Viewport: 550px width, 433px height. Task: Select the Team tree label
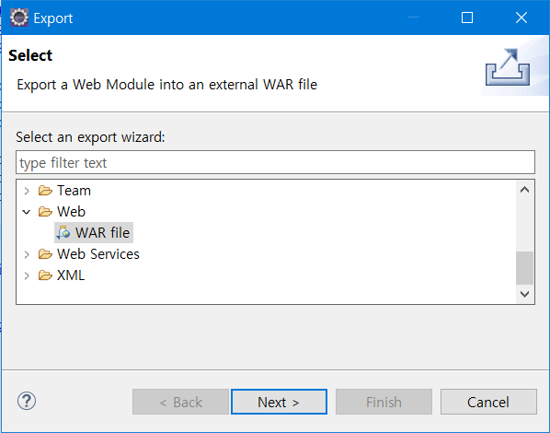pos(74,191)
